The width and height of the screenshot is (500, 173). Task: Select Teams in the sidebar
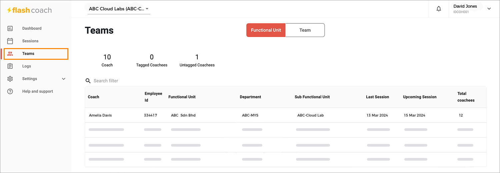[36, 54]
